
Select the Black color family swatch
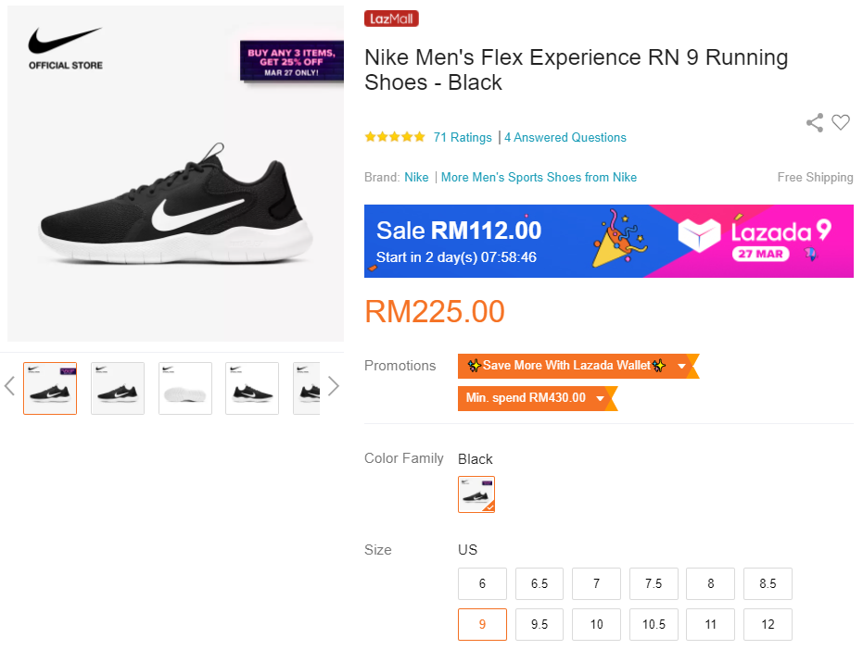(476, 494)
